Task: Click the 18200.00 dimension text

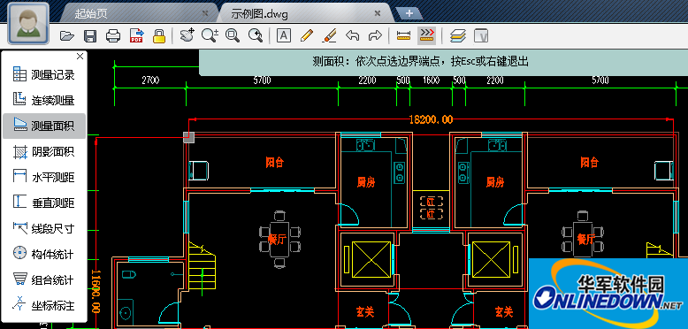Action: [x=431, y=119]
